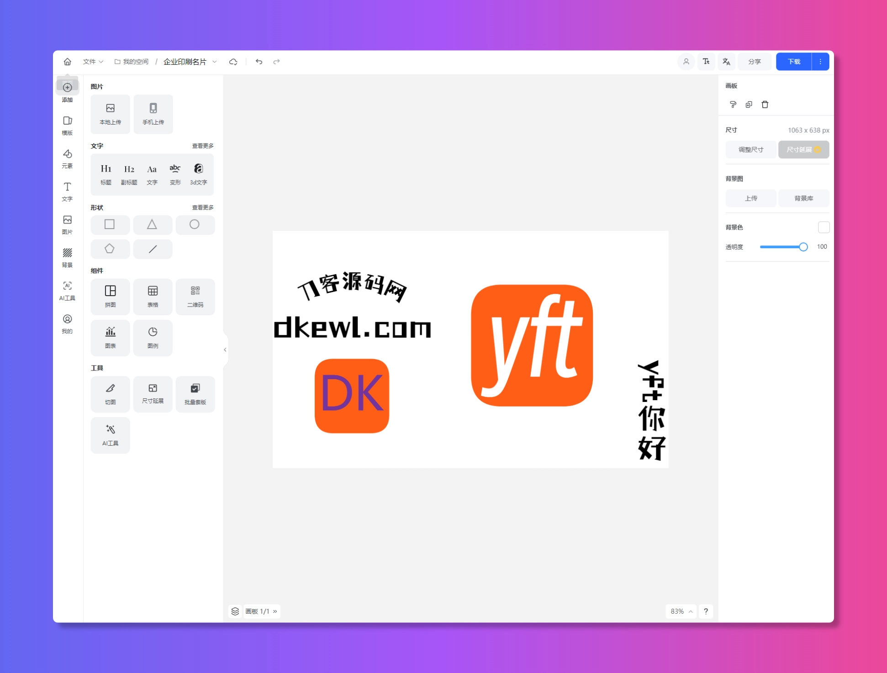Select 模版 tab in left sidebar
The image size is (887, 673).
pyautogui.click(x=67, y=125)
